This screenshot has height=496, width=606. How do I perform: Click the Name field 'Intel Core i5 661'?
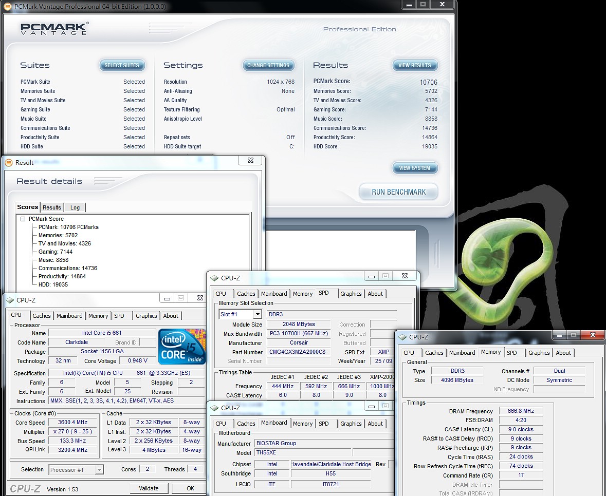coord(102,333)
